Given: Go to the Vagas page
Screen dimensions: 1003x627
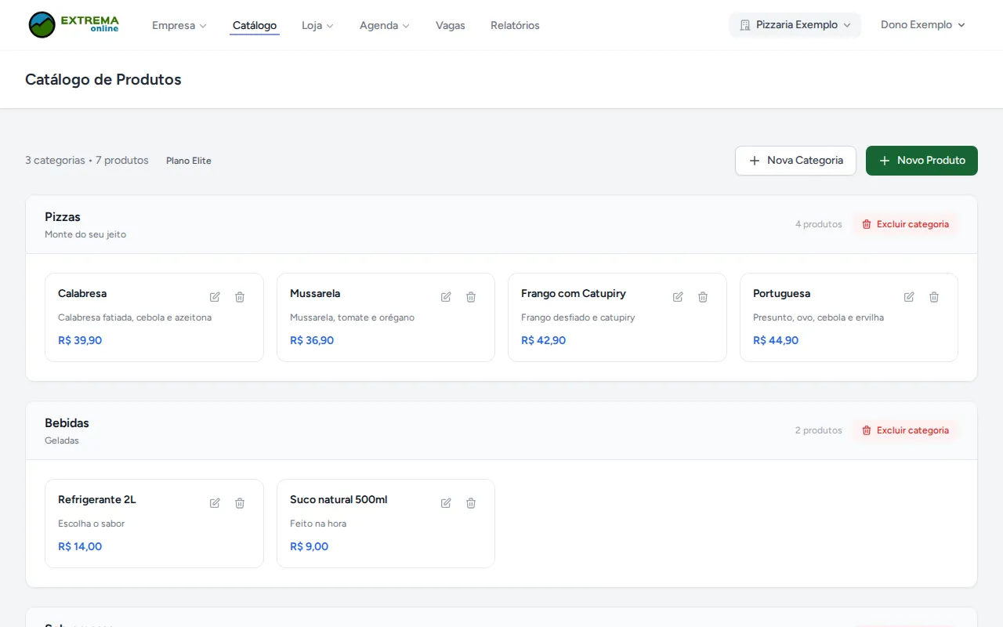Looking at the screenshot, I should tap(451, 25).
